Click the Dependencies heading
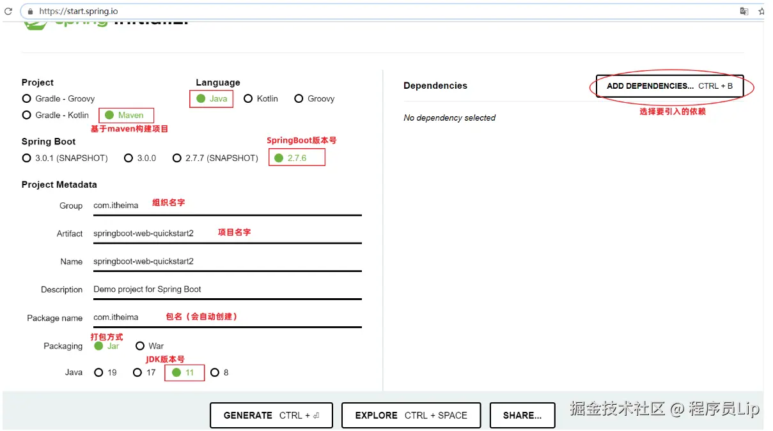The height and width of the screenshot is (431, 773). click(435, 86)
